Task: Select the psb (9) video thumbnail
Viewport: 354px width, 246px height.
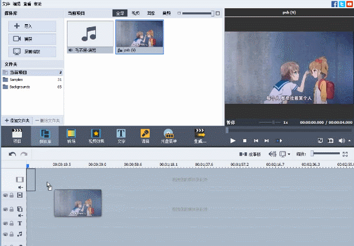Action: (140, 37)
